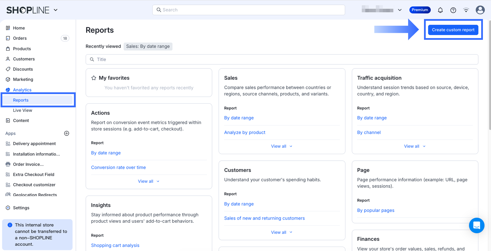Expand View all under Sales
The width and height of the screenshot is (491, 251).
coord(282,146)
